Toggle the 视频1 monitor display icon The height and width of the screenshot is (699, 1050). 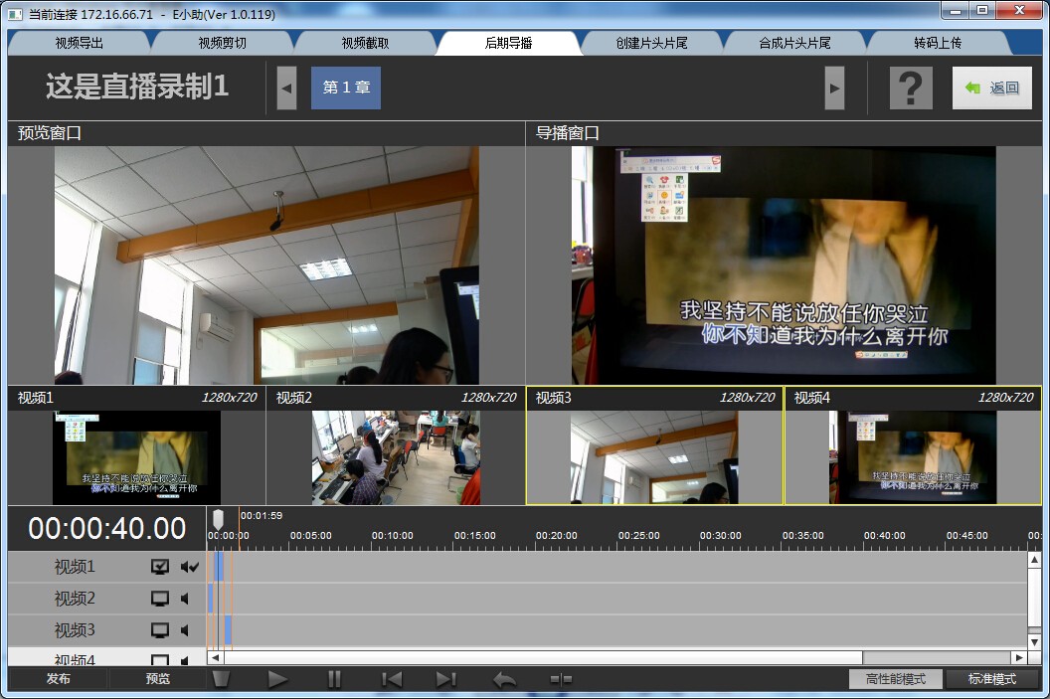point(160,567)
